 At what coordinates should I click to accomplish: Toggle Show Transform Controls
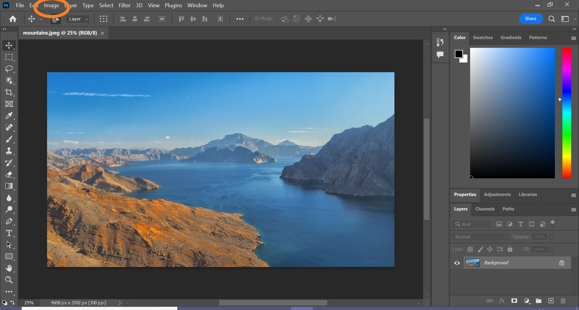pyautogui.click(x=103, y=19)
